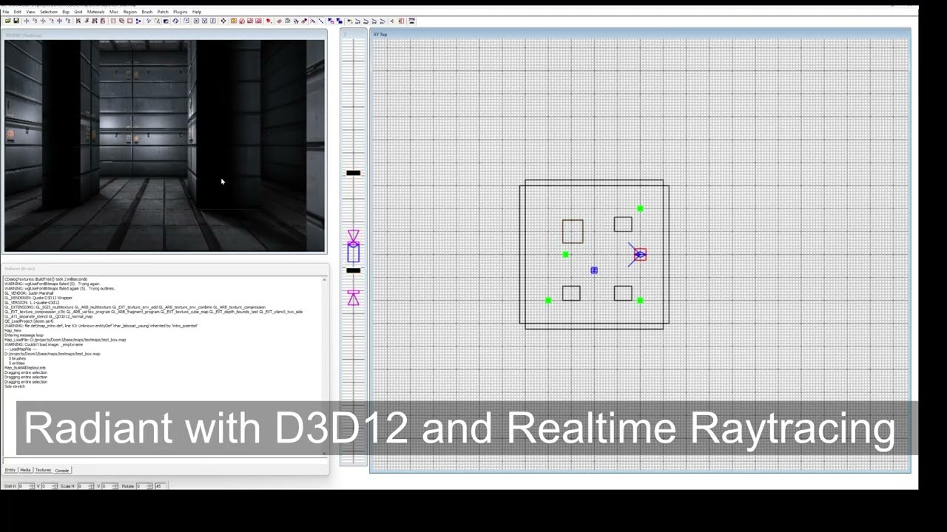Open the View menu
The height and width of the screenshot is (532, 947).
(30, 12)
